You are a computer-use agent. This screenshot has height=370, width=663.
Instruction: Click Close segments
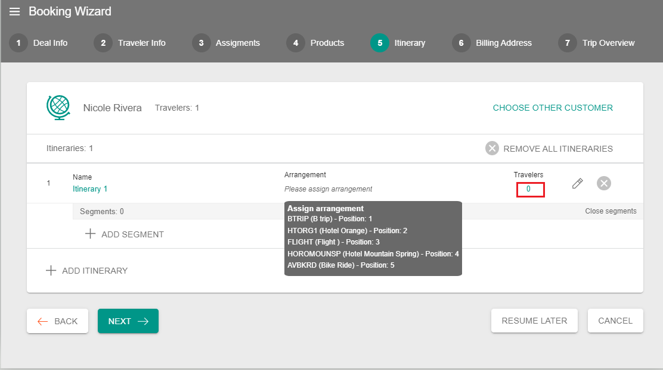coord(611,211)
